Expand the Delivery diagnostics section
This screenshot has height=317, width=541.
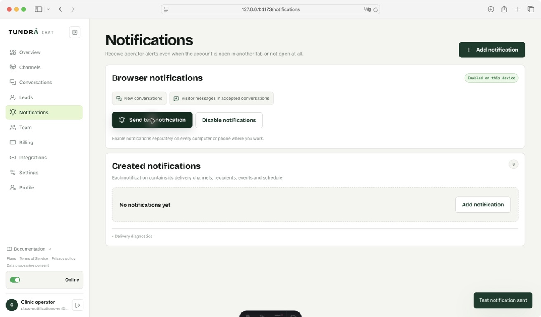pos(132,236)
